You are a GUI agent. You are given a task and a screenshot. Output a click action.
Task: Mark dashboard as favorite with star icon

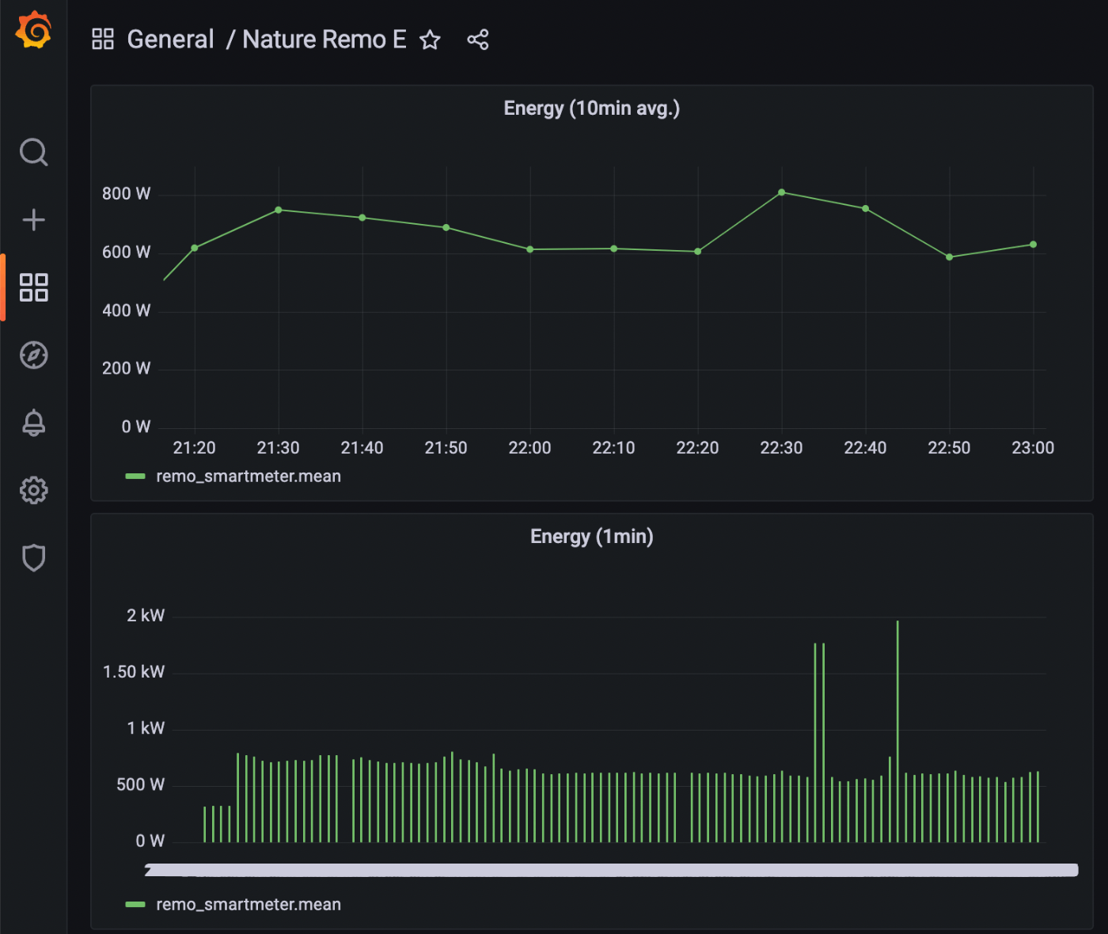click(430, 40)
